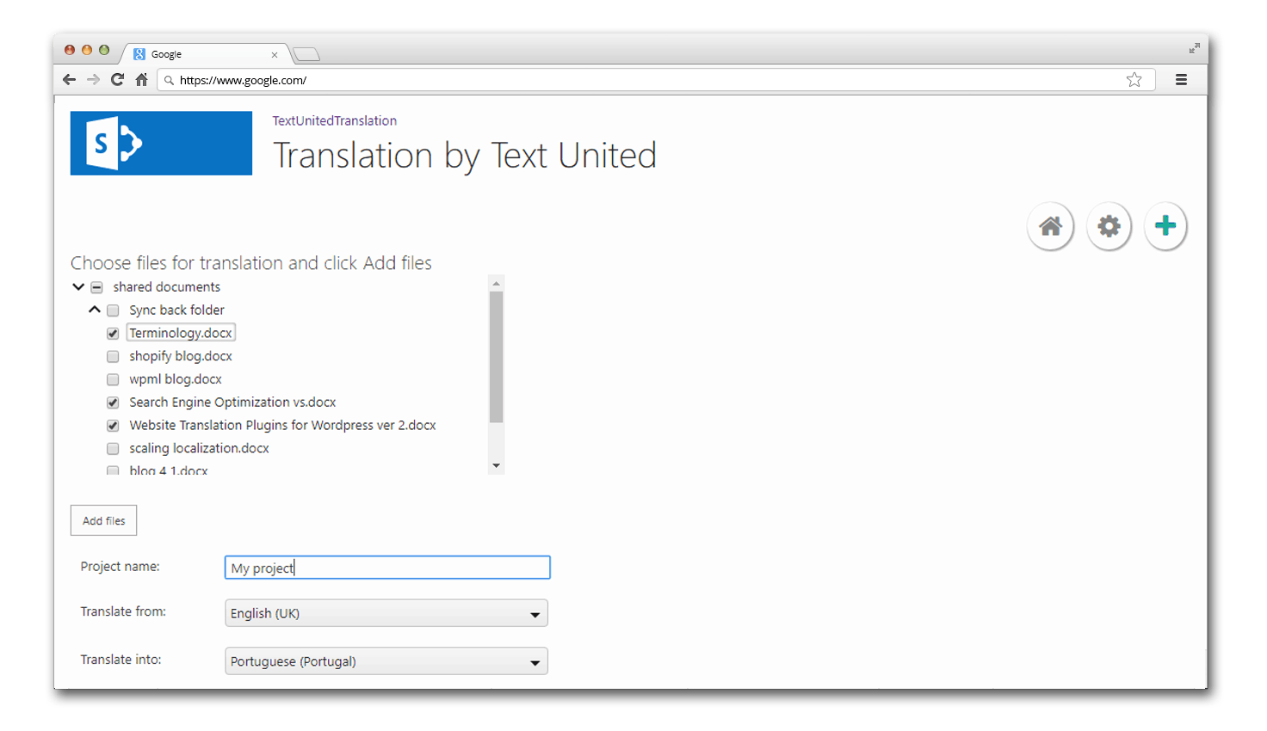Click the file list scroll down arrow
Screen dimensions: 1267x731
point(496,466)
